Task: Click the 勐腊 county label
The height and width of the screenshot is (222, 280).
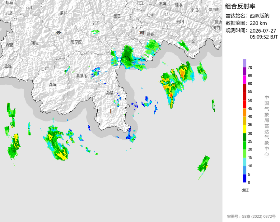Action: [110, 93]
